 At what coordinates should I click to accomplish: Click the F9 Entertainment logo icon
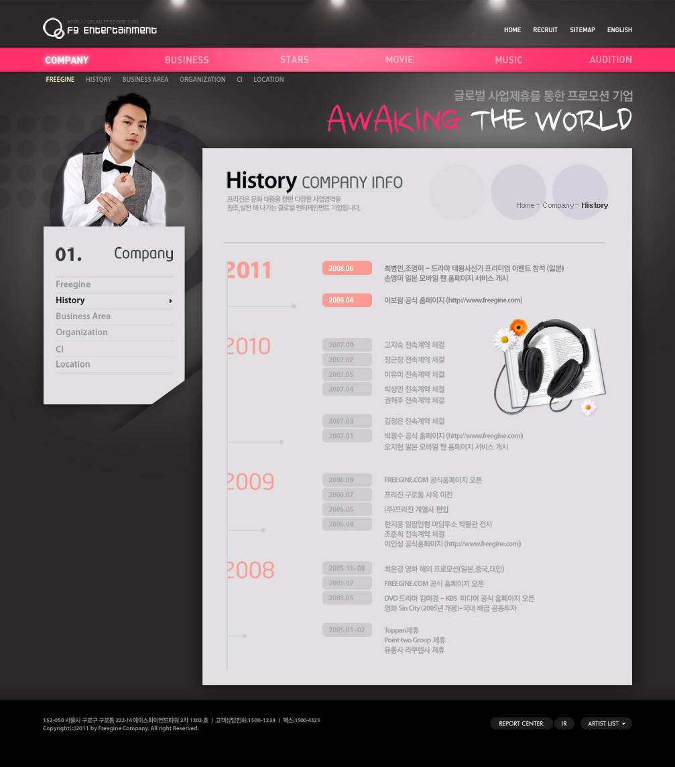(x=53, y=28)
